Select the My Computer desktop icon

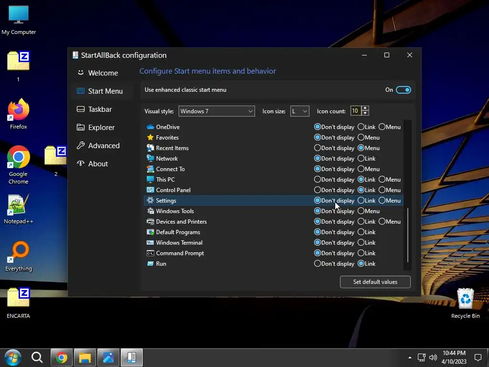pyautogui.click(x=19, y=21)
